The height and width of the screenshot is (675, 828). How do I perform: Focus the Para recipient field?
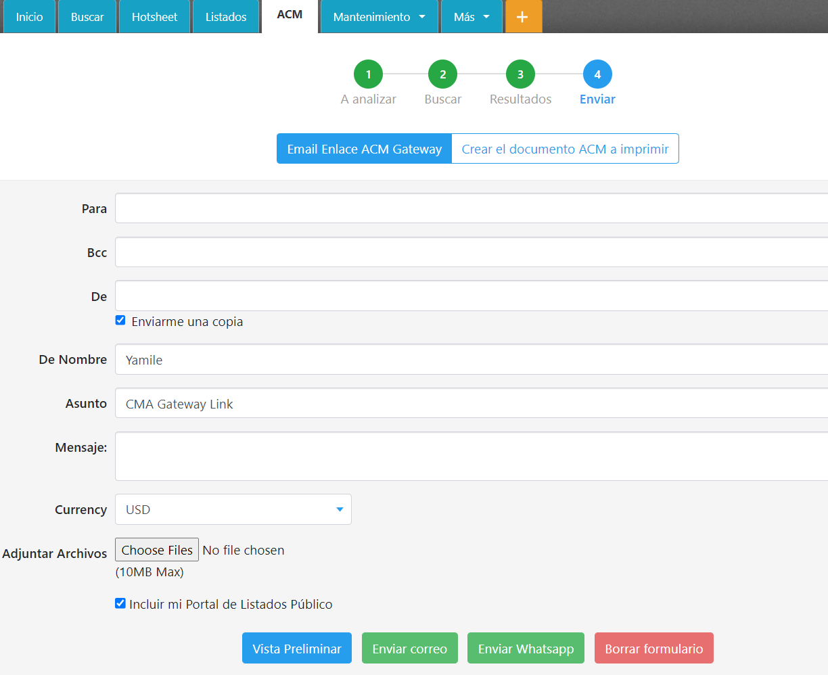pyautogui.click(x=471, y=208)
